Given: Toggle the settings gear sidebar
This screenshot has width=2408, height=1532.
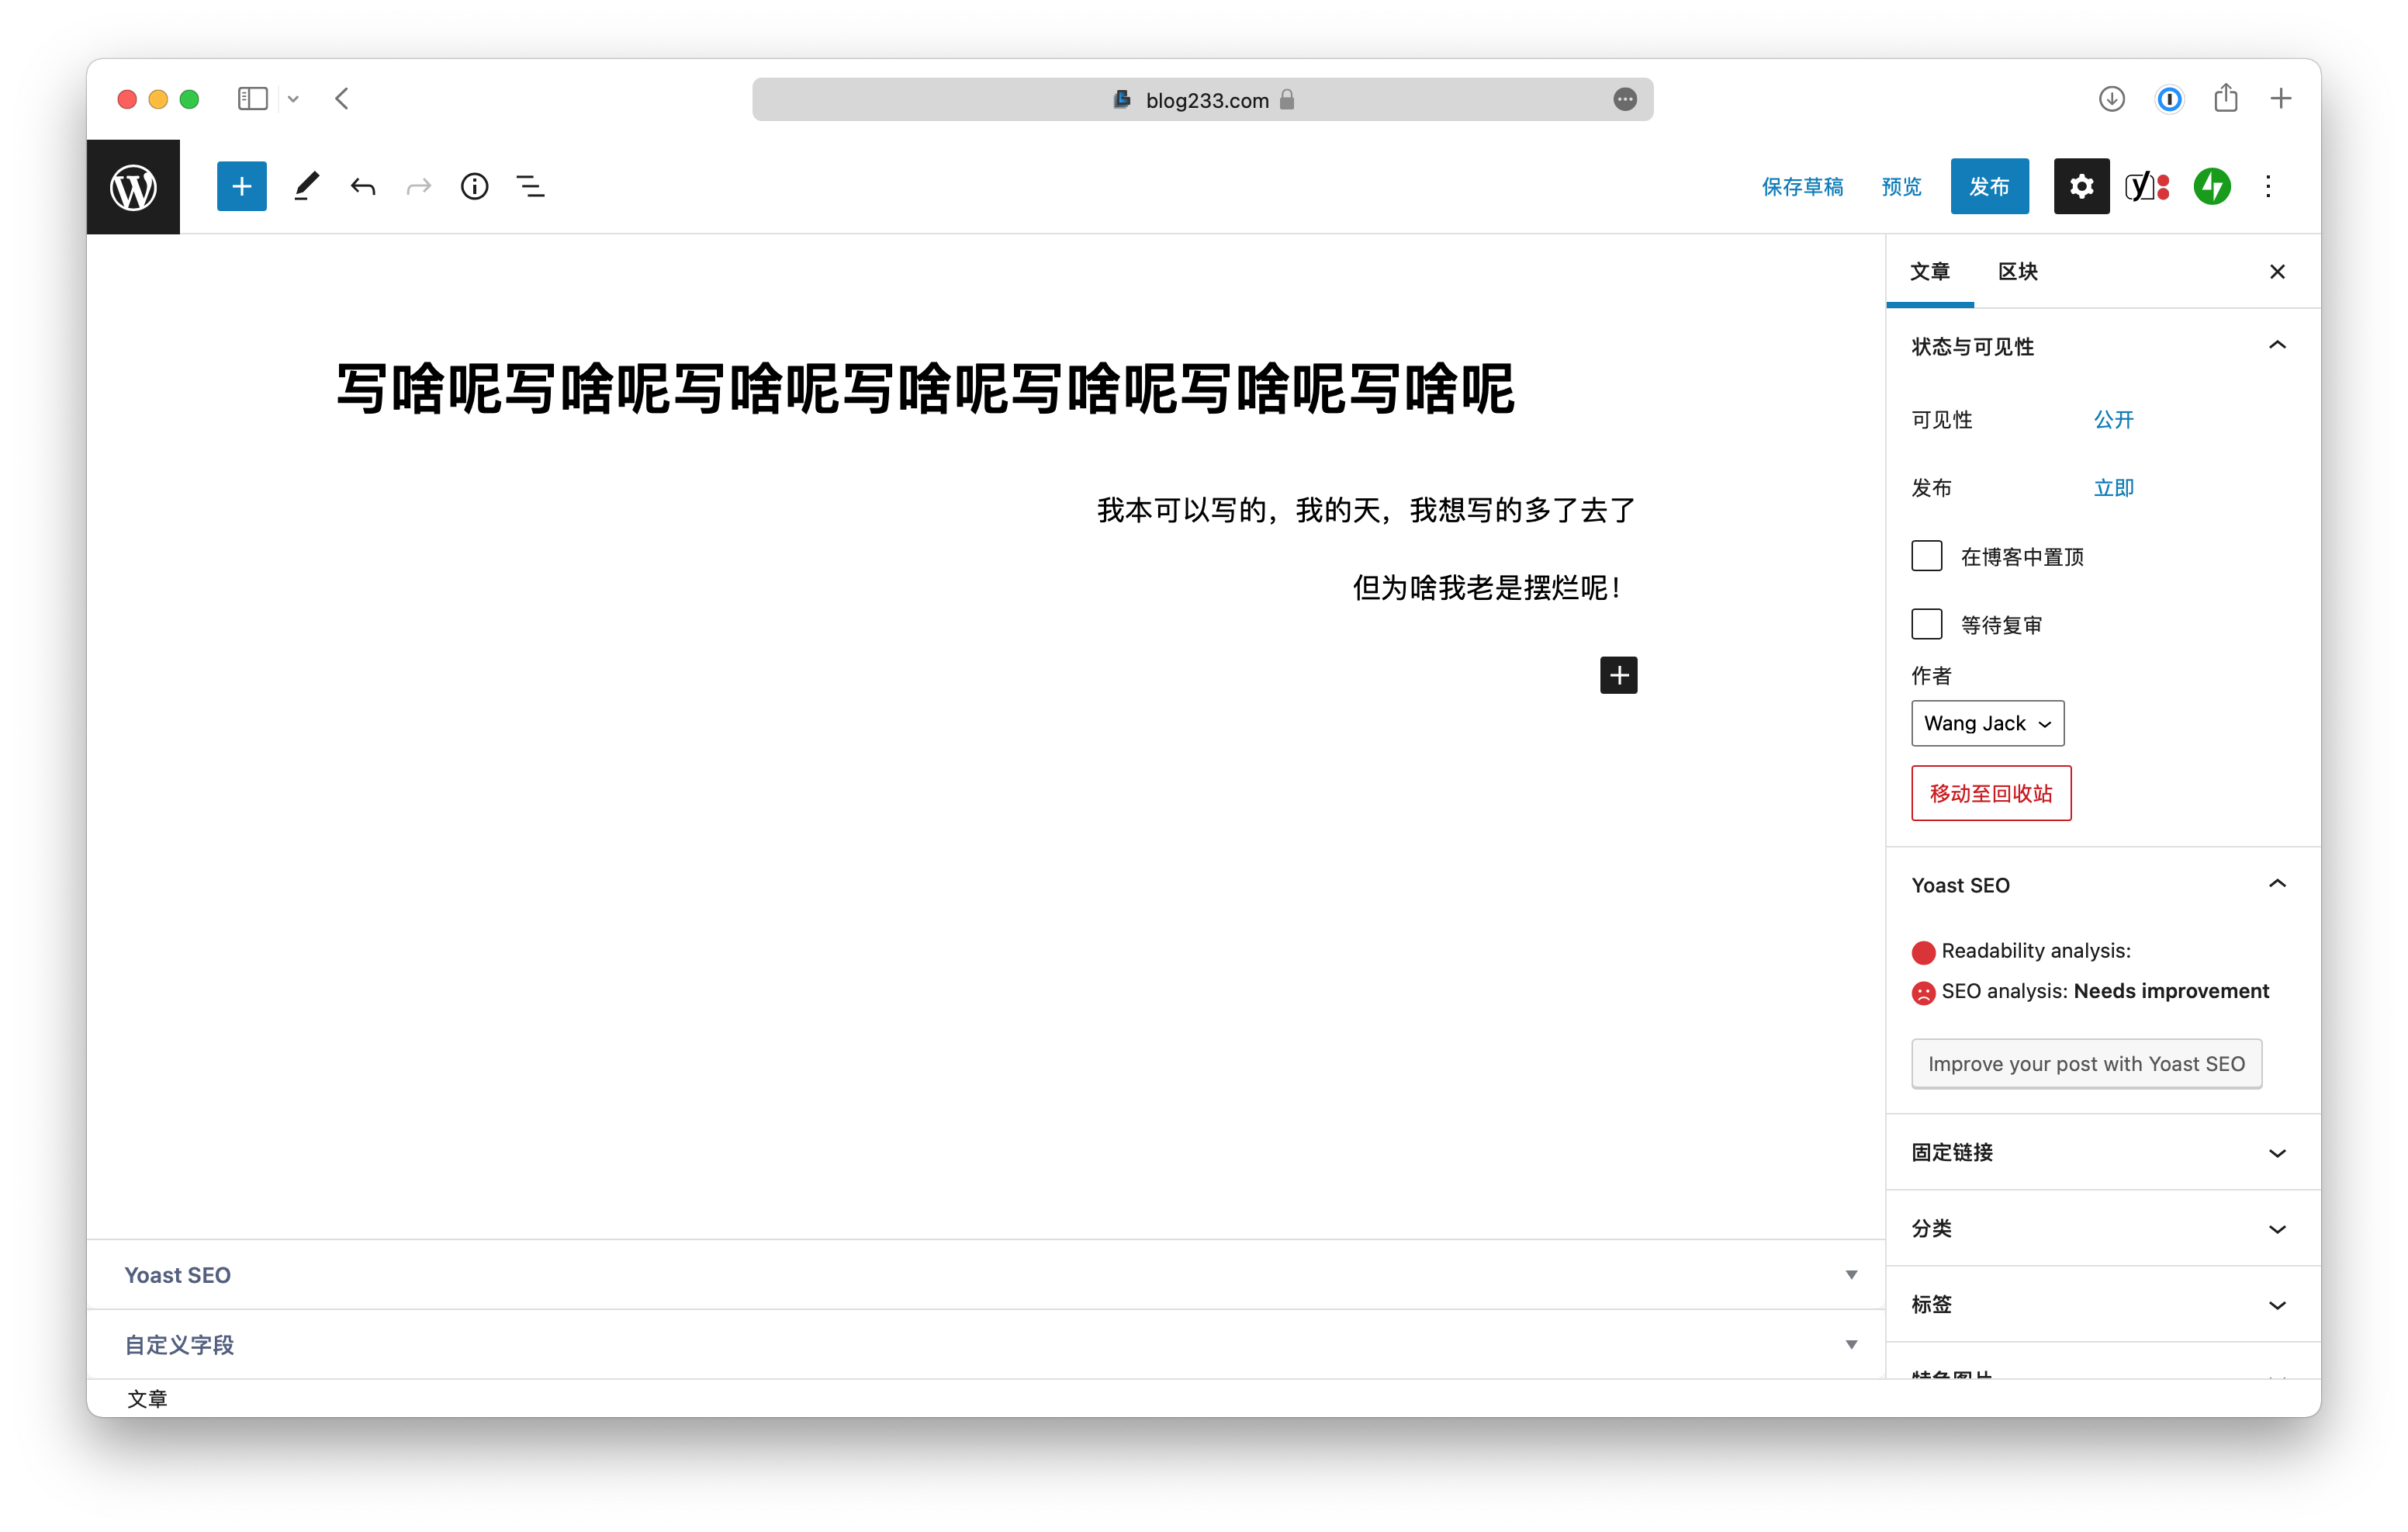Looking at the screenshot, I should (x=2081, y=186).
